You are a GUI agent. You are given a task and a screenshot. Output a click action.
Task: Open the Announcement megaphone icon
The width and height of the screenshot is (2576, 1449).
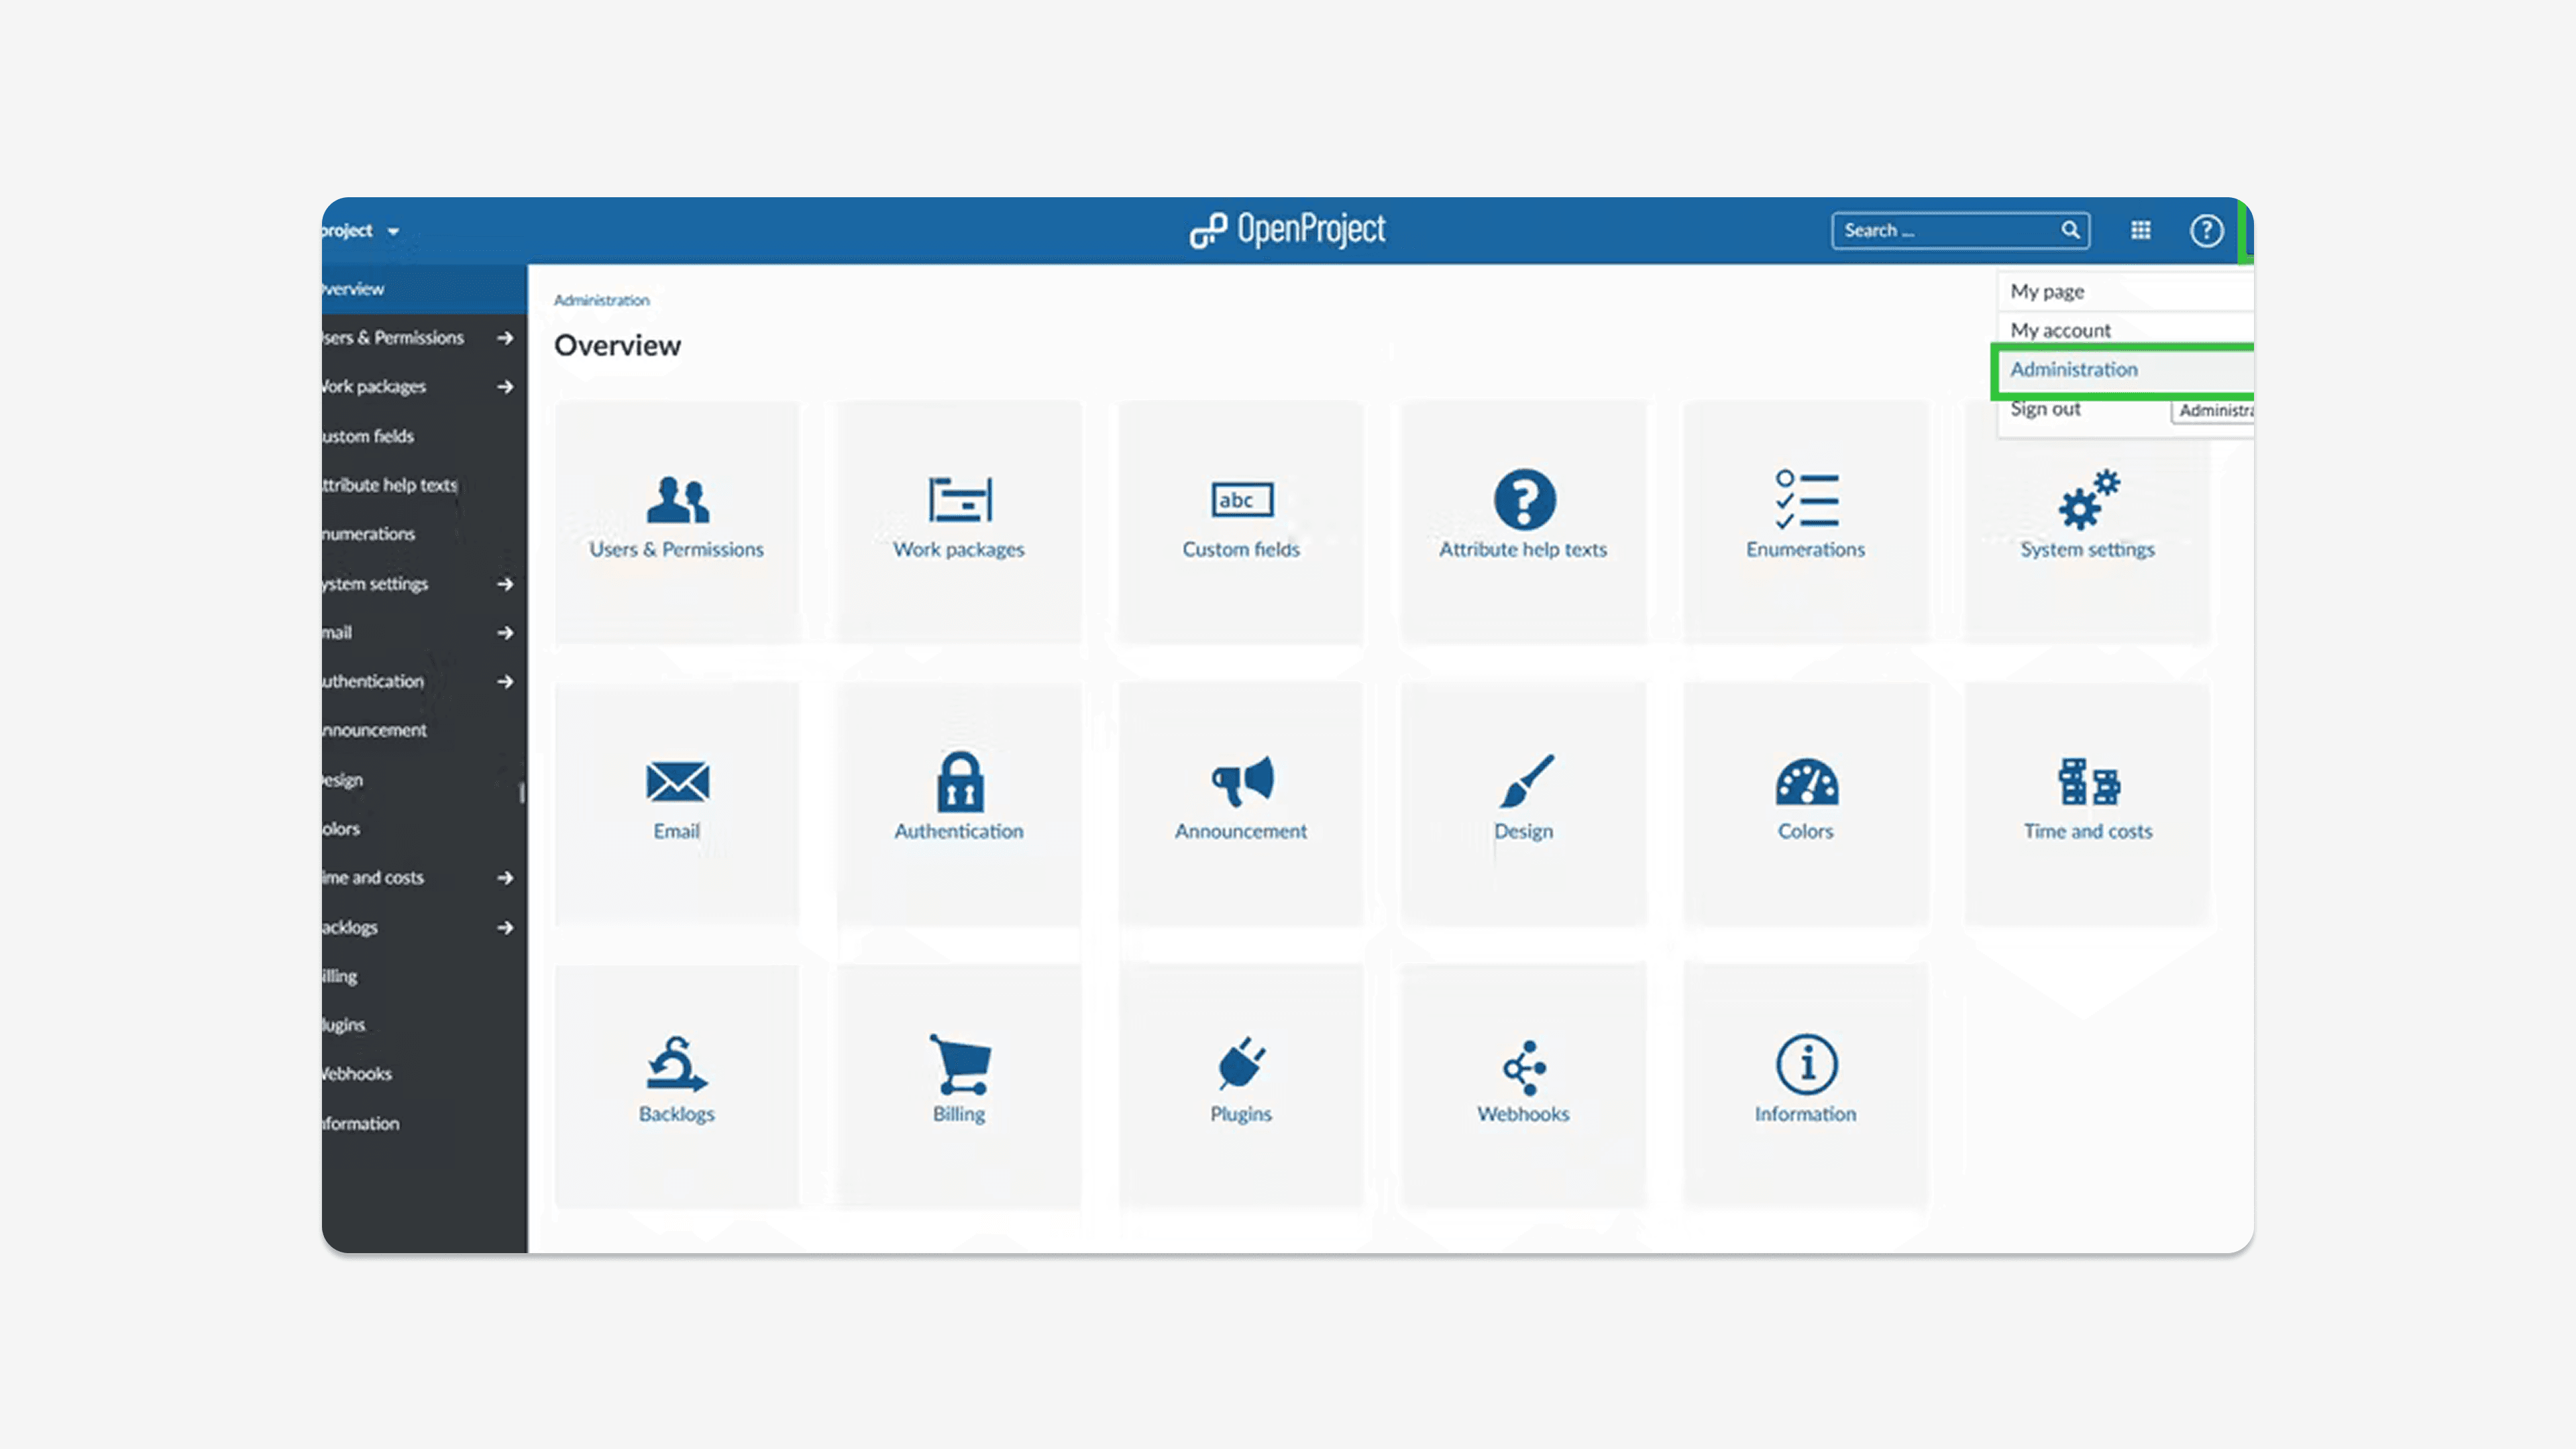(1241, 781)
